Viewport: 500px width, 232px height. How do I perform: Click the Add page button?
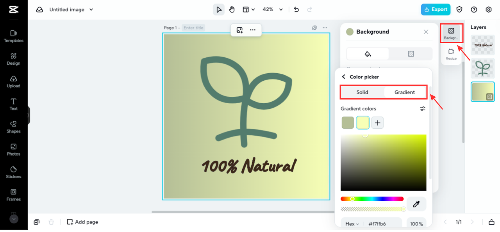[x=82, y=222]
